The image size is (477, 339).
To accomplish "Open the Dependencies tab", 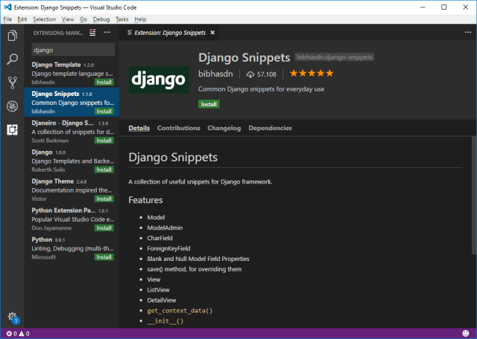I will click(270, 128).
